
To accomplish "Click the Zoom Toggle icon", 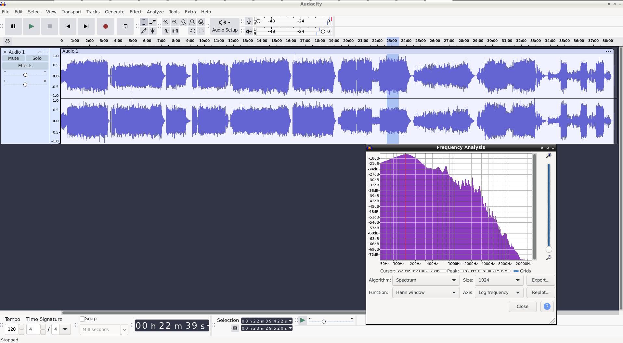I will tap(201, 22).
